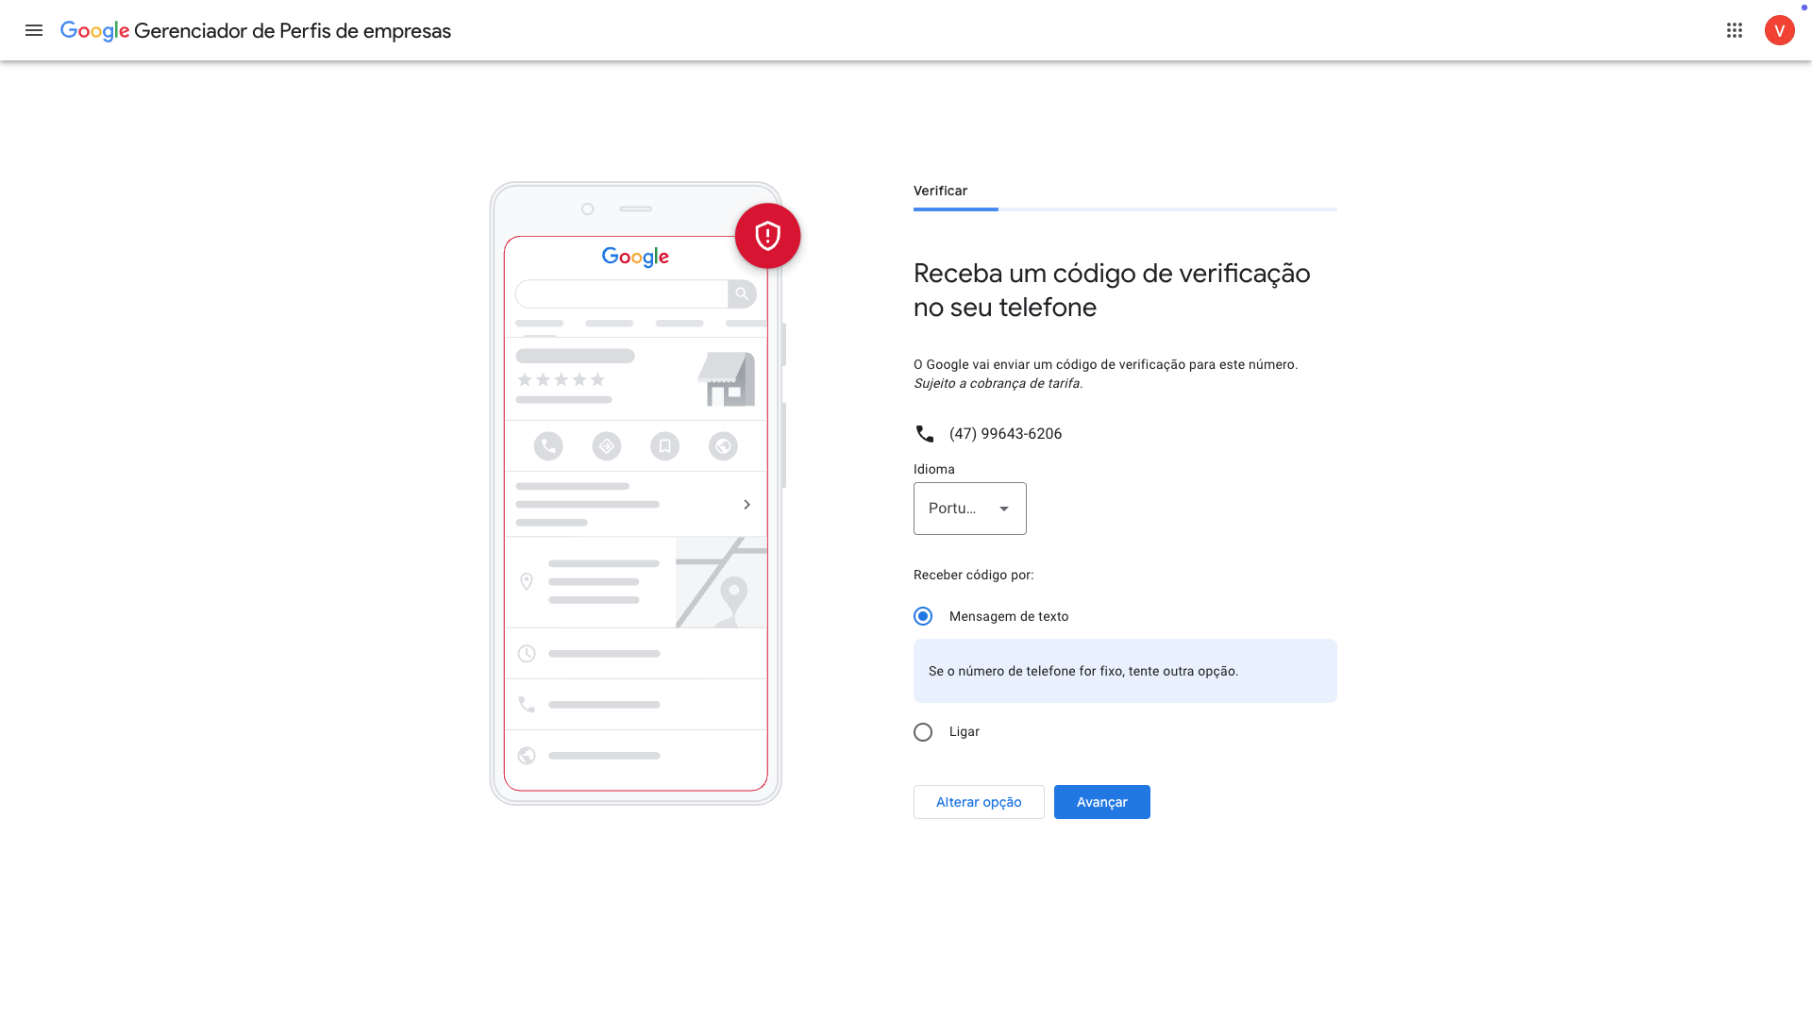
Task: Click the map thumbnail in phone illustration
Action: pos(721,582)
